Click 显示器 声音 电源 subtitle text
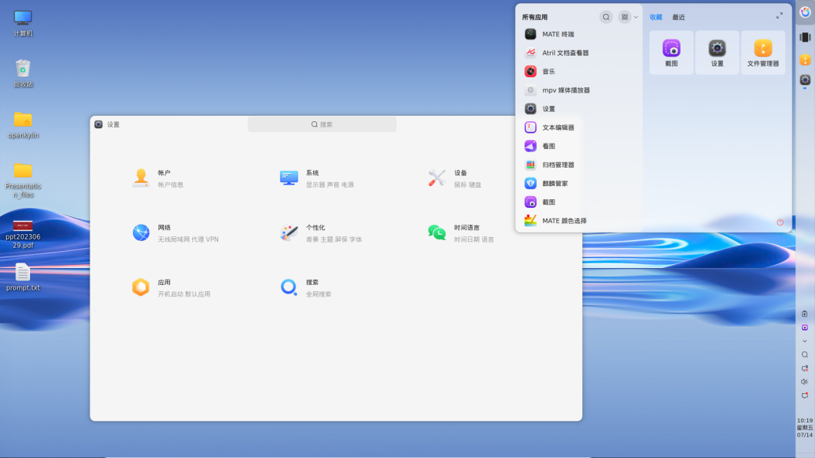Image resolution: width=815 pixels, height=458 pixels. [x=329, y=185]
